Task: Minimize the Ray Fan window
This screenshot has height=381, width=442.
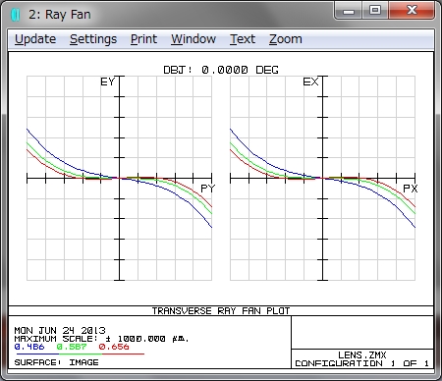Action: tap(349, 11)
